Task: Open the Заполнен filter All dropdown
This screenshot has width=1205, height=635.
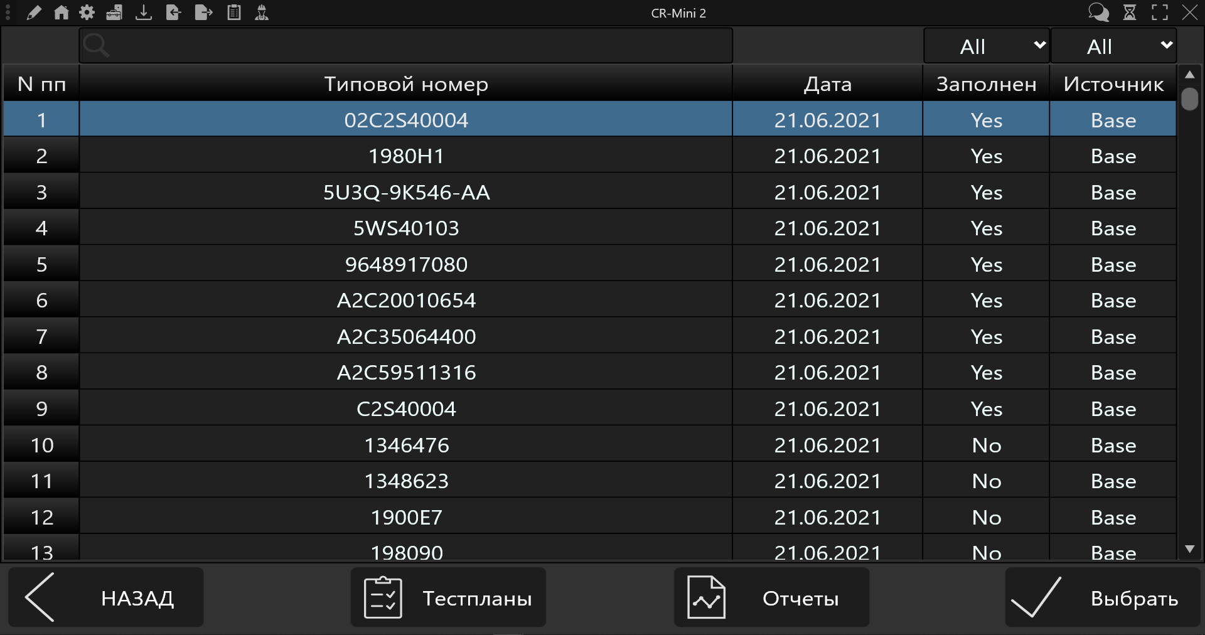Action: [987, 46]
